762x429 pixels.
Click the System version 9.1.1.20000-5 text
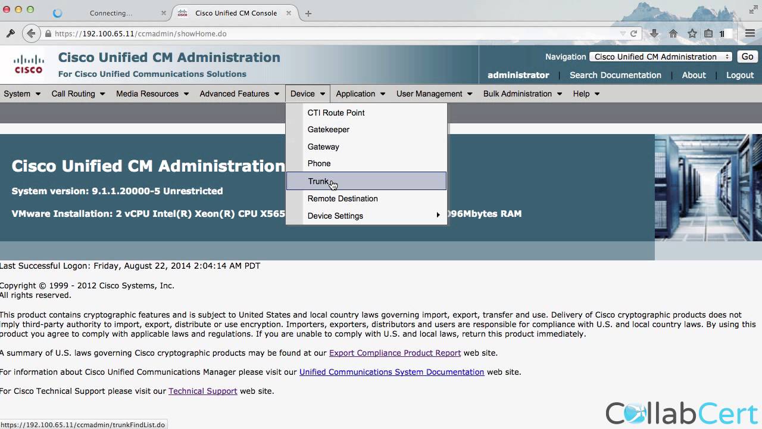tap(117, 191)
